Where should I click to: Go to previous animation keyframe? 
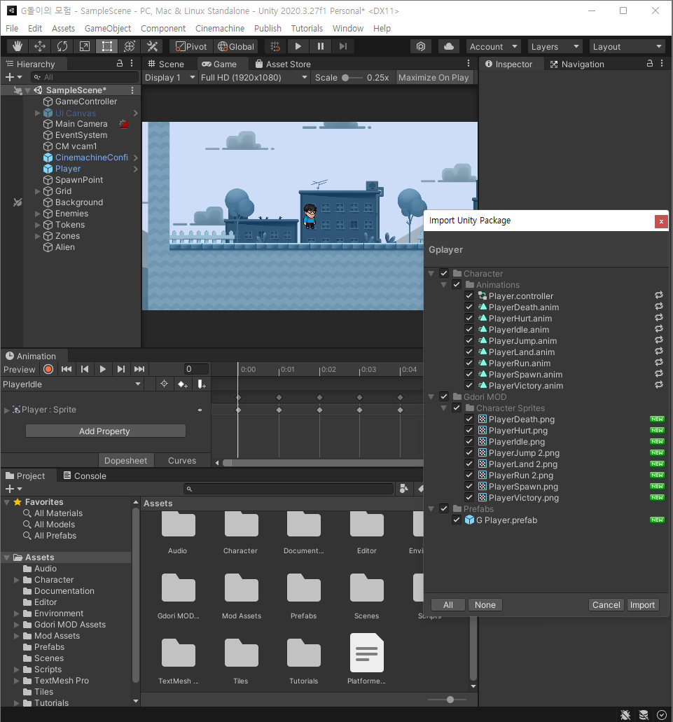point(85,369)
